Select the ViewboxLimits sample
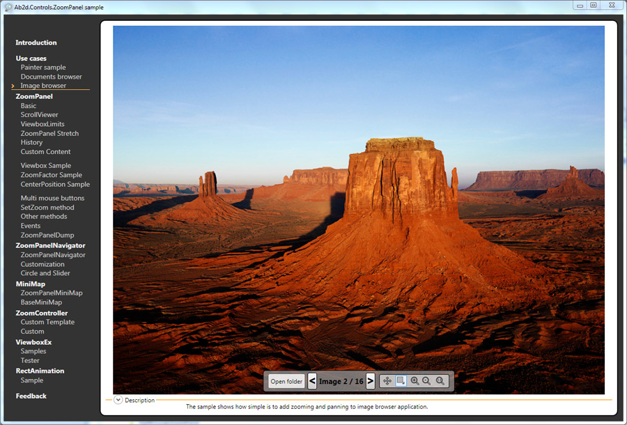This screenshot has width=627, height=425. coord(42,124)
